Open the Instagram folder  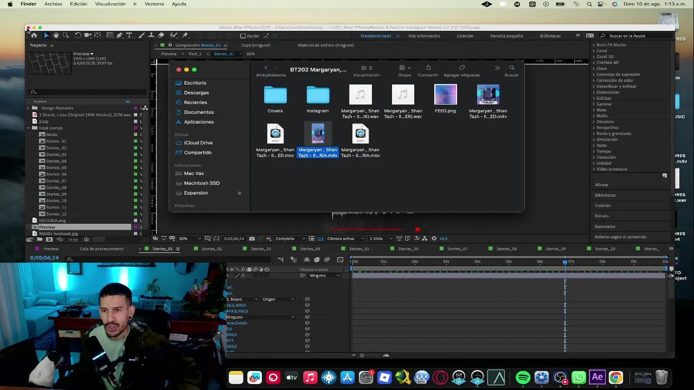tap(318, 95)
